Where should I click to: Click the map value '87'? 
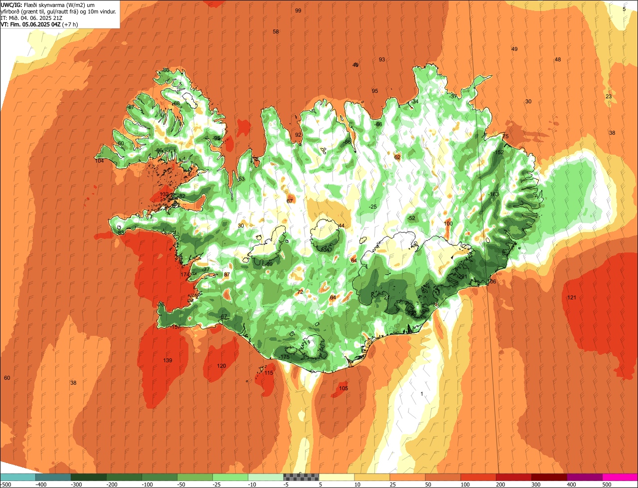click(227, 274)
